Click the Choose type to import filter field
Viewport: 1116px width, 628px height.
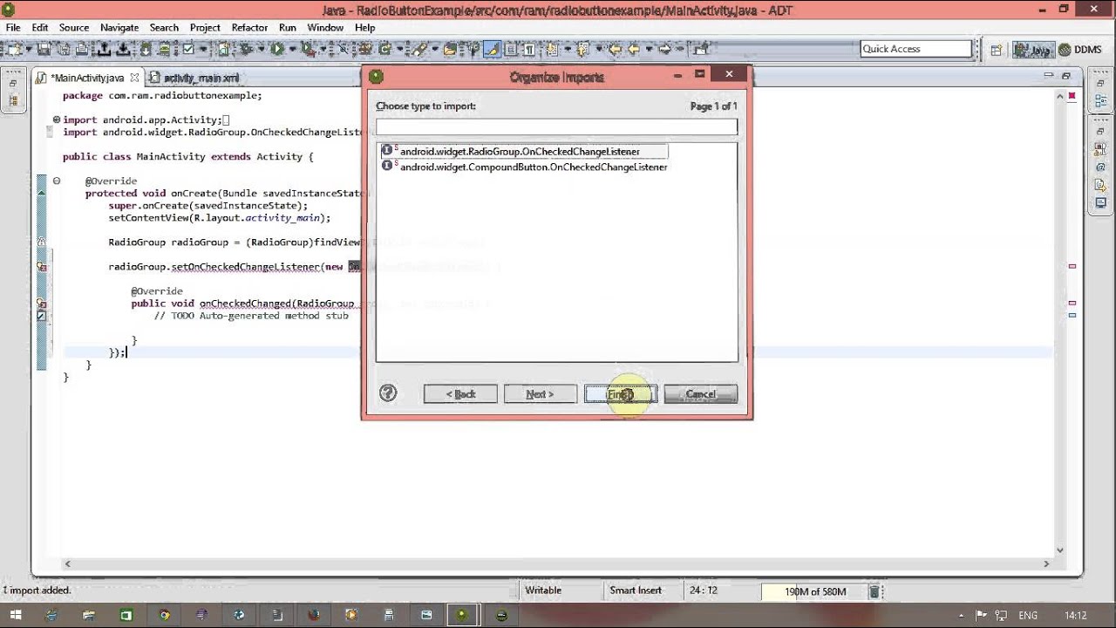tap(556, 127)
